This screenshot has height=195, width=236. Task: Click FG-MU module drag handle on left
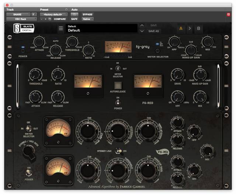tap(10, 150)
